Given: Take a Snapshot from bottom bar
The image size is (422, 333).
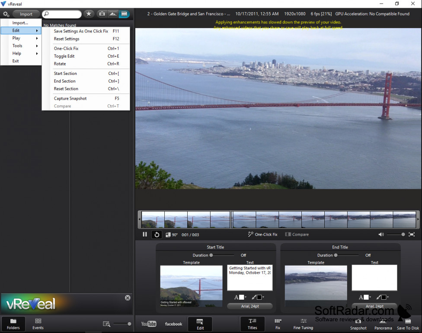Looking at the screenshot, I should (358, 324).
